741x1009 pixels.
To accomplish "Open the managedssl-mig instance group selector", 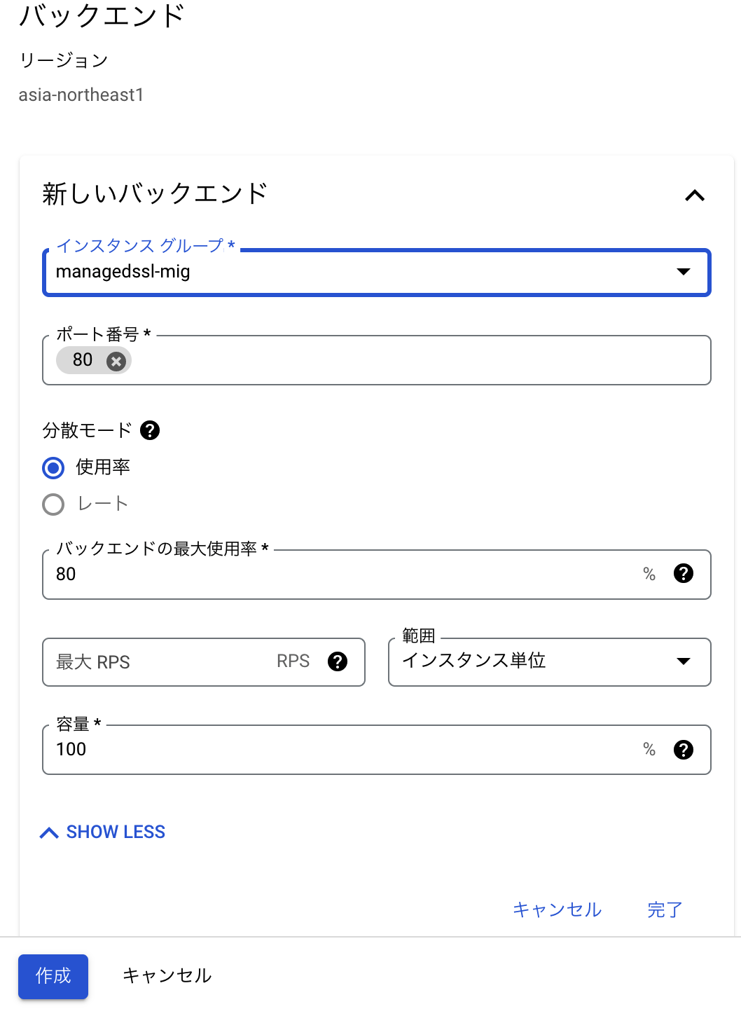I will [x=376, y=272].
